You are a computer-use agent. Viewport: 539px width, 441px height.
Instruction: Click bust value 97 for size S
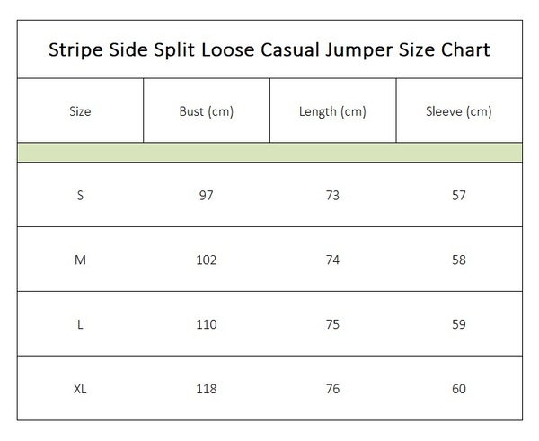(x=207, y=195)
